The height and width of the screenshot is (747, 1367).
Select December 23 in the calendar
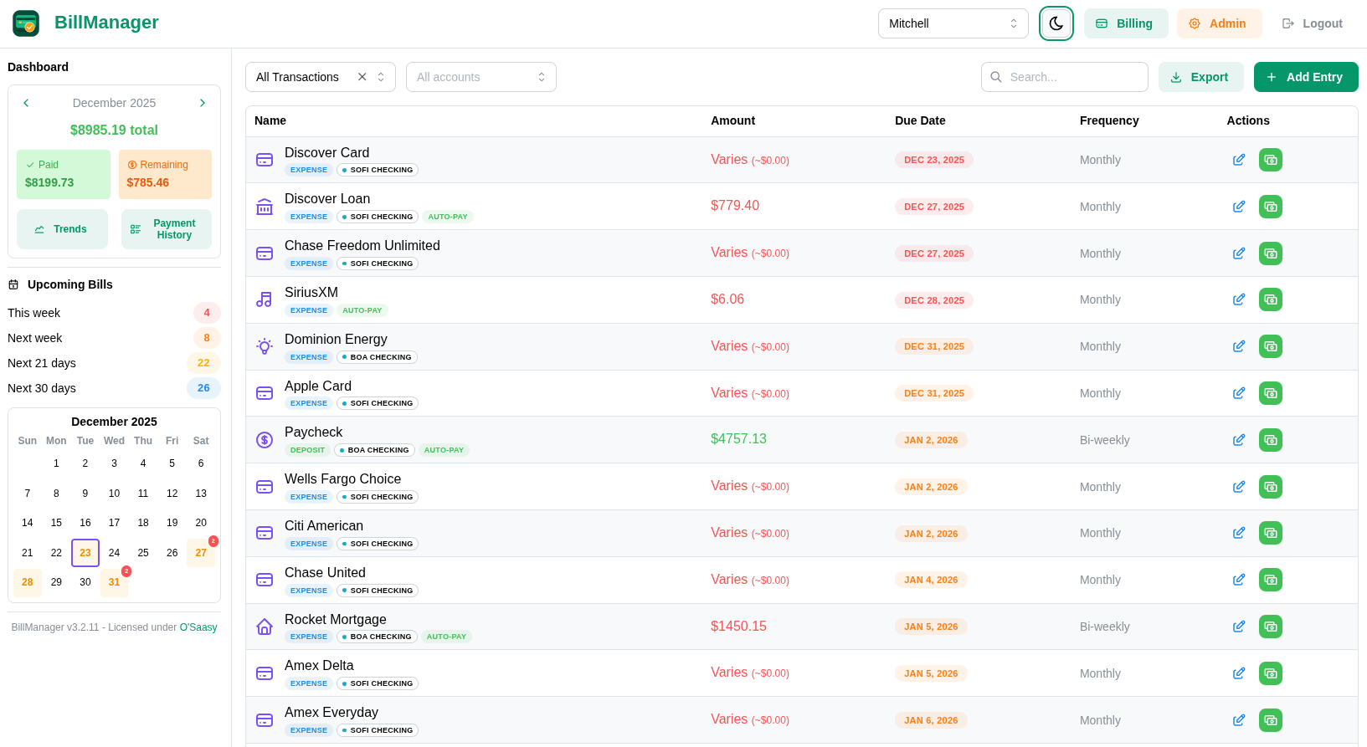(x=85, y=553)
